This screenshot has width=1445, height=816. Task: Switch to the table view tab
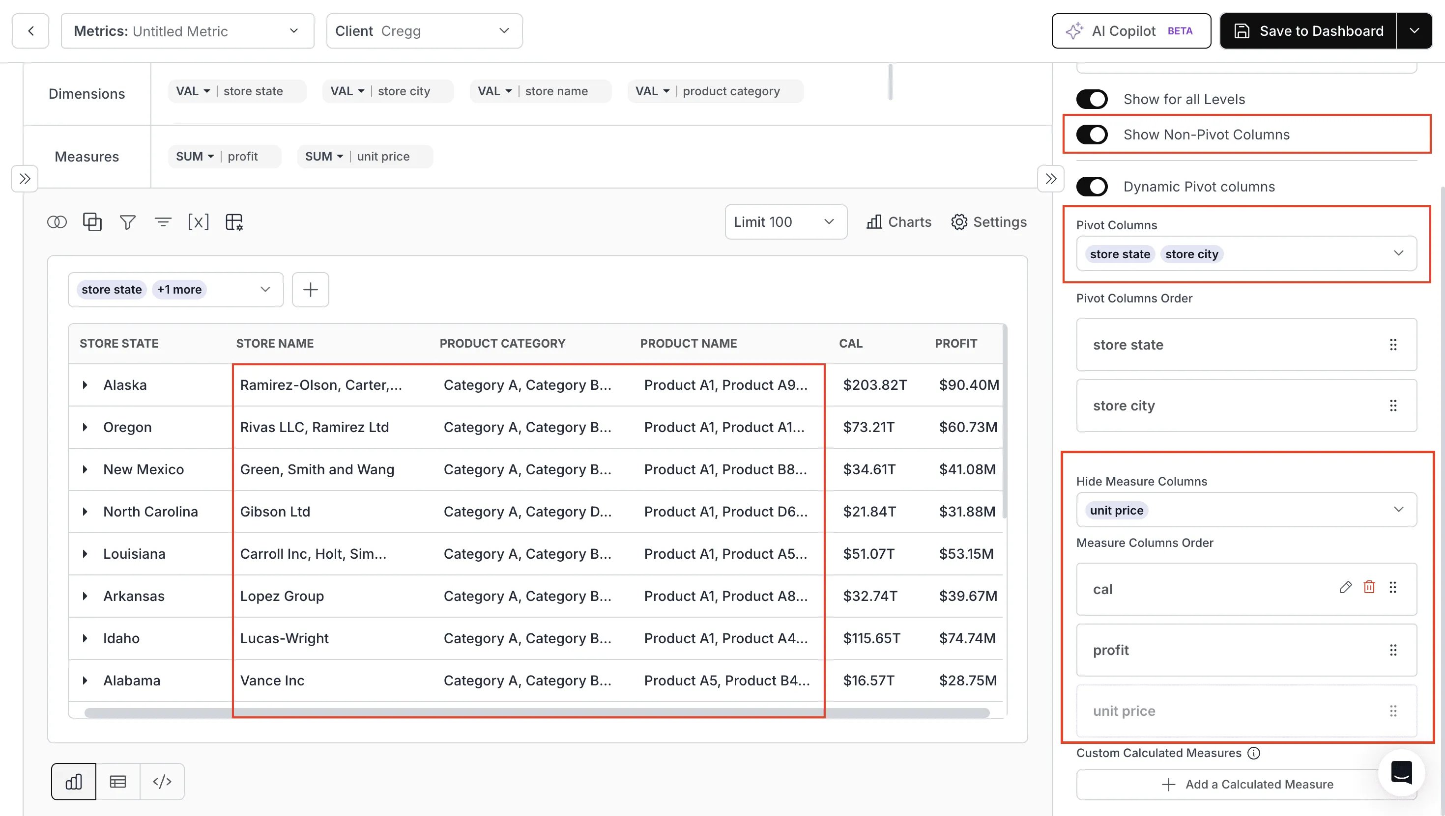[118, 781]
